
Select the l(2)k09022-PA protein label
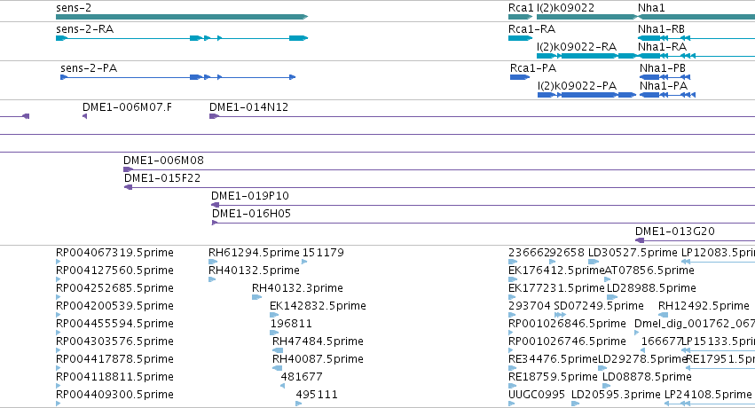tap(577, 86)
